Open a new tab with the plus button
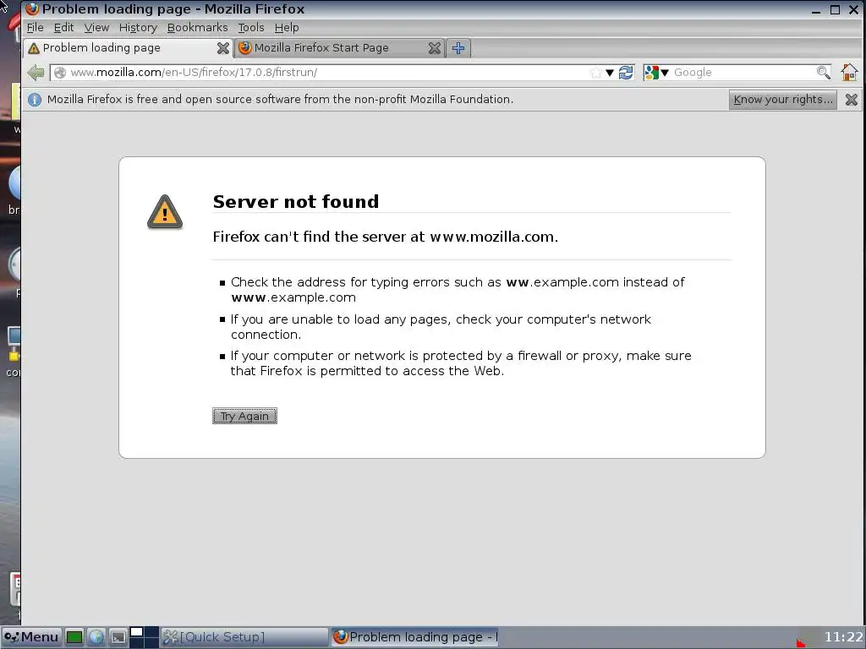 click(x=458, y=48)
